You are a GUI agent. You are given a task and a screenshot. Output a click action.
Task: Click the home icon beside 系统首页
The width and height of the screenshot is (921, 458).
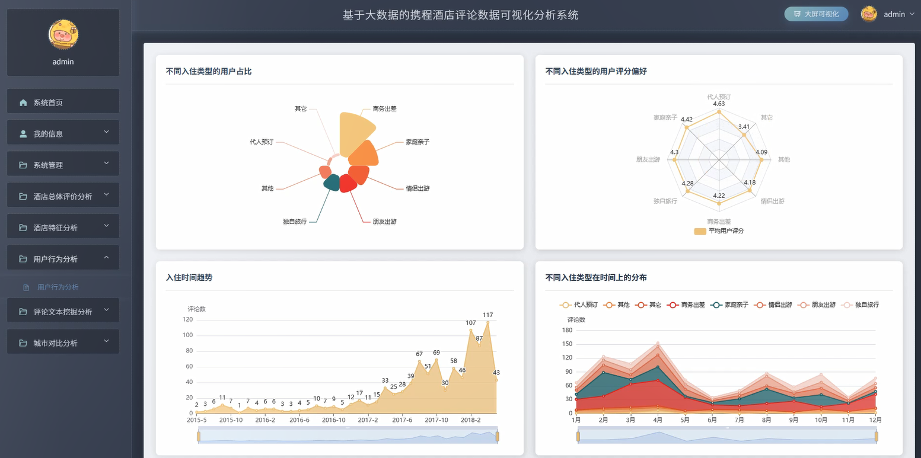23,103
